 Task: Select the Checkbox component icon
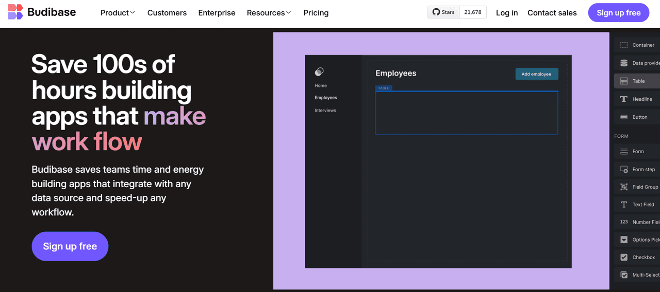tap(624, 258)
